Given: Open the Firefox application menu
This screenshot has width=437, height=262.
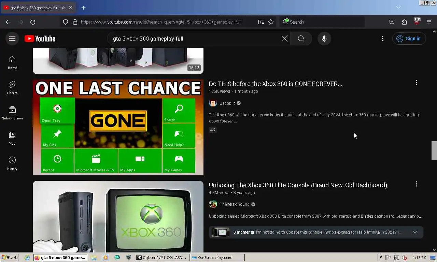Looking at the screenshot, I should [429, 22].
